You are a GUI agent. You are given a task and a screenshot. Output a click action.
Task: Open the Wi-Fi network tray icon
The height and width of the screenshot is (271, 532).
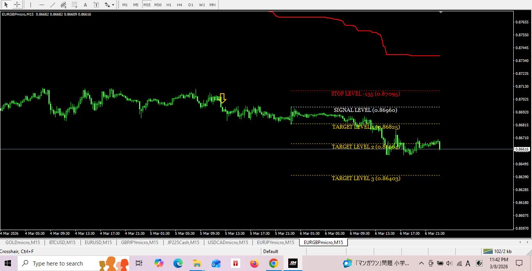(x=459, y=263)
